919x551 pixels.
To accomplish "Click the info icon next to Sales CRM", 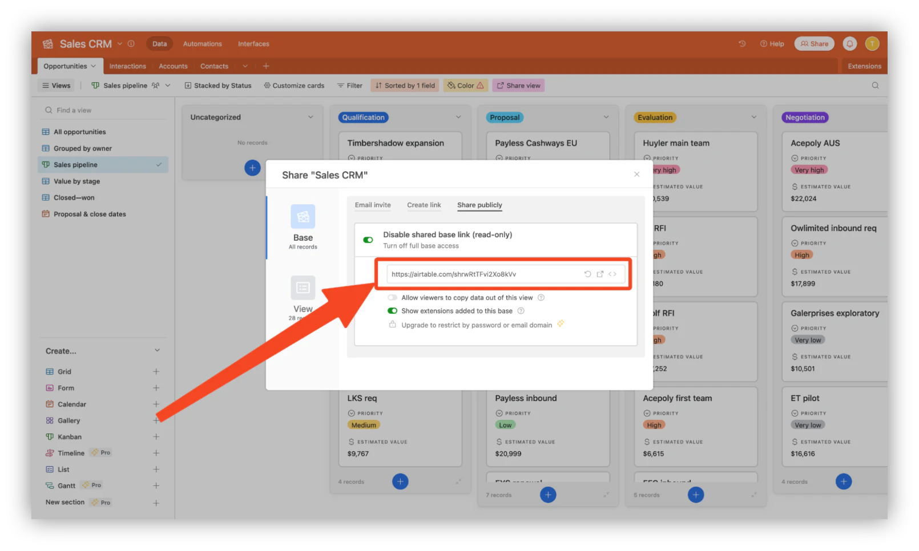I will click(x=131, y=44).
